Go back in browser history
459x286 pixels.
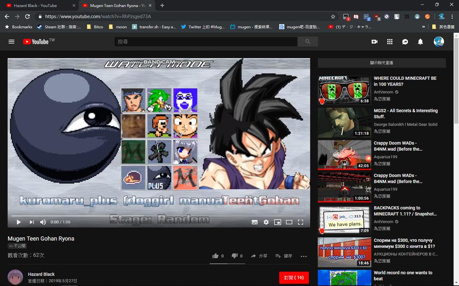click(7, 16)
